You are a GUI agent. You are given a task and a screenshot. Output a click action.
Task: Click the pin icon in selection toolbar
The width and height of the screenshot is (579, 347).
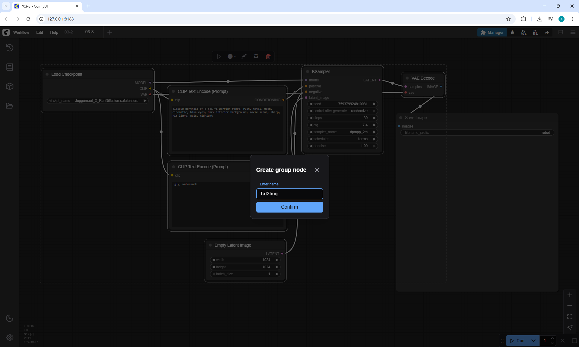tap(256, 57)
